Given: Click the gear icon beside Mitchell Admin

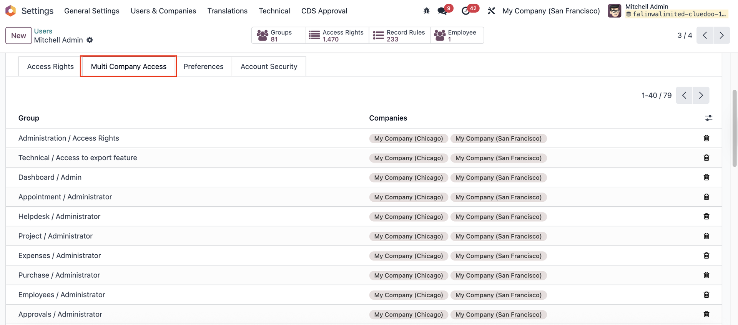Looking at the screenshot, I should pos(90,40).
